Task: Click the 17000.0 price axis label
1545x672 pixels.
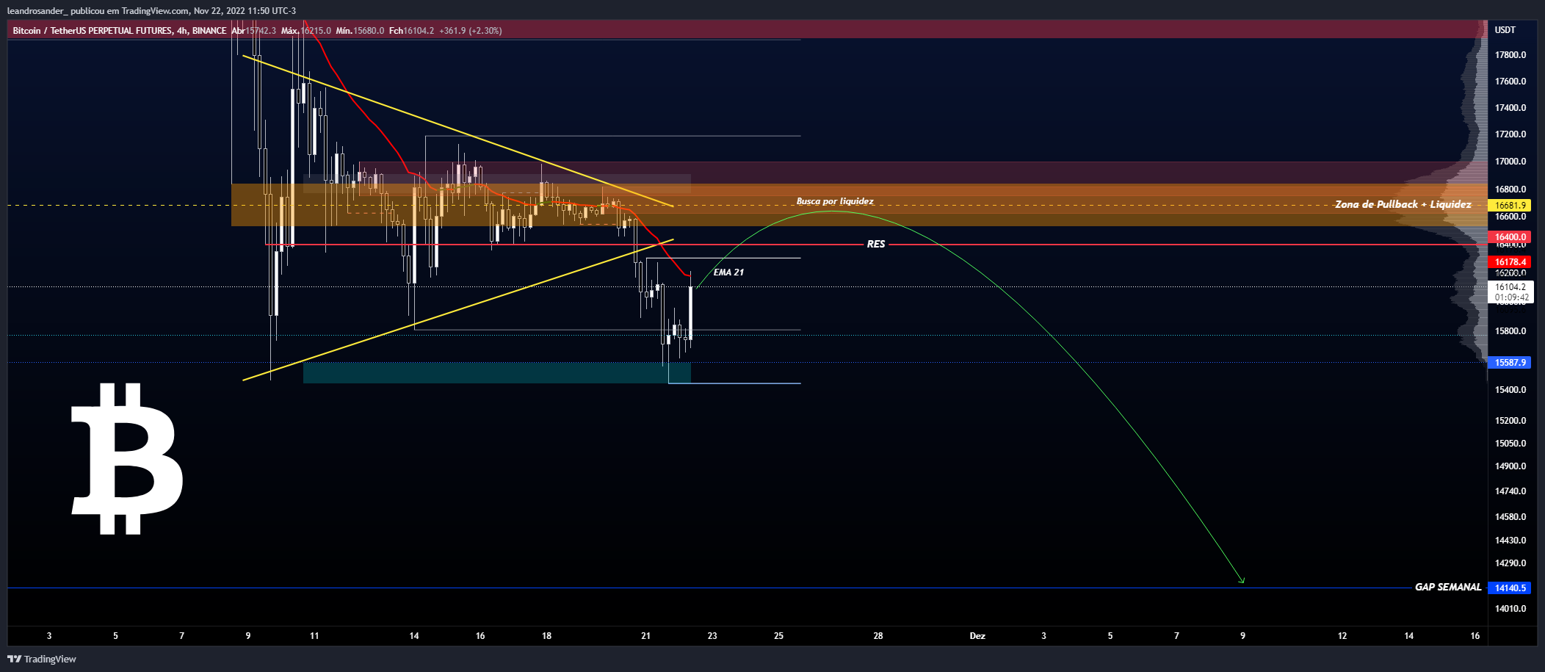Action: click(1510, 162)
